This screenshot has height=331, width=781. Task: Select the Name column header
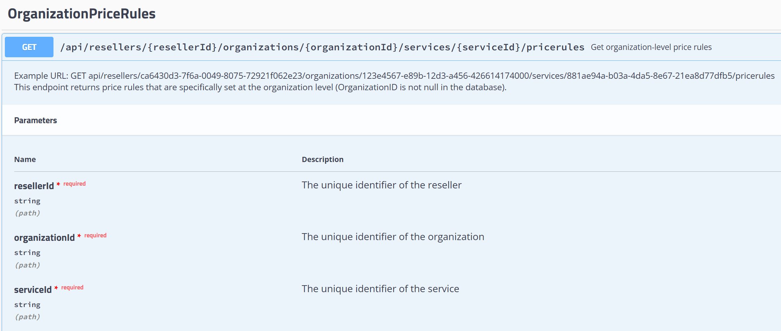click(25, 159)
